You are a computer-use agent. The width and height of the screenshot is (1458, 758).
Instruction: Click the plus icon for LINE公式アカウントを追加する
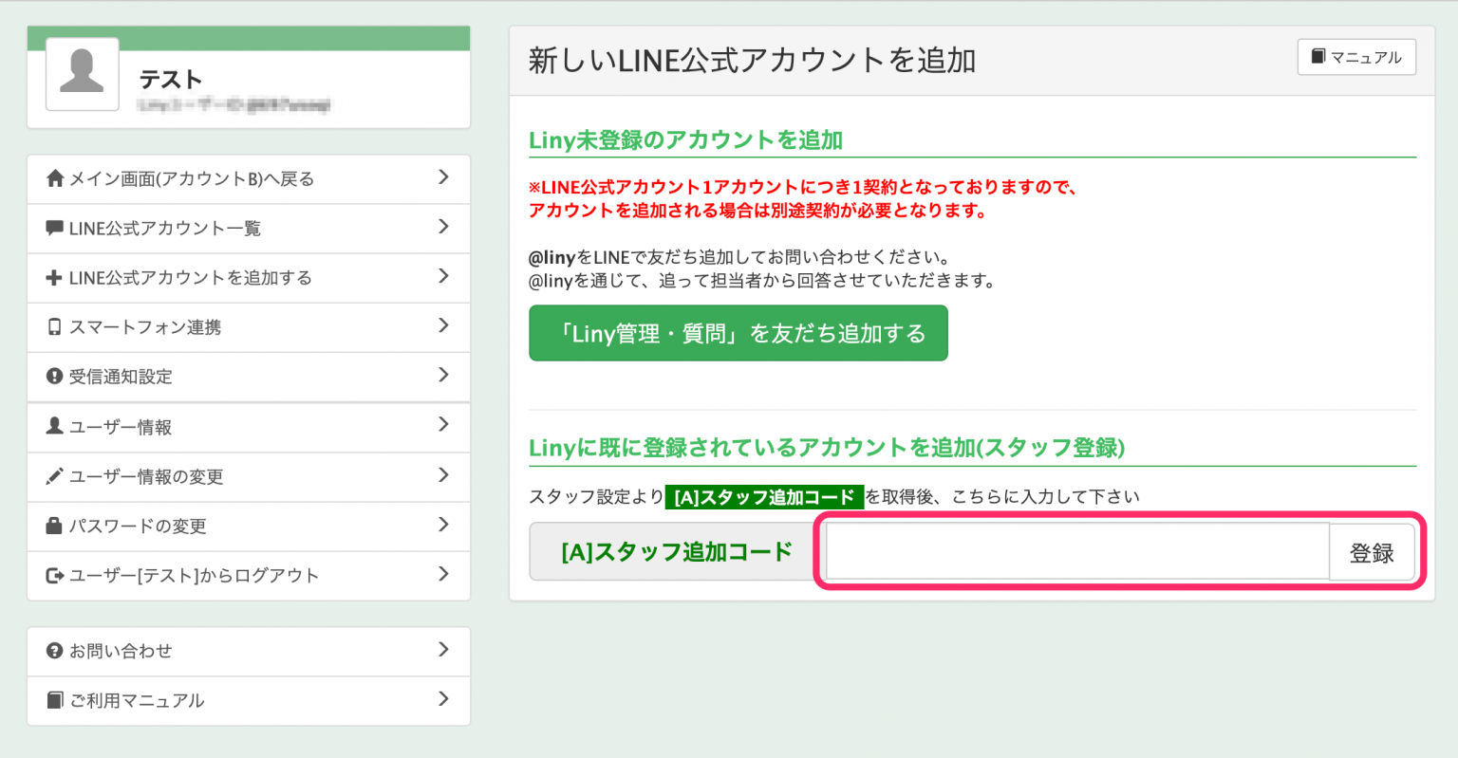[x=55, y=278]
